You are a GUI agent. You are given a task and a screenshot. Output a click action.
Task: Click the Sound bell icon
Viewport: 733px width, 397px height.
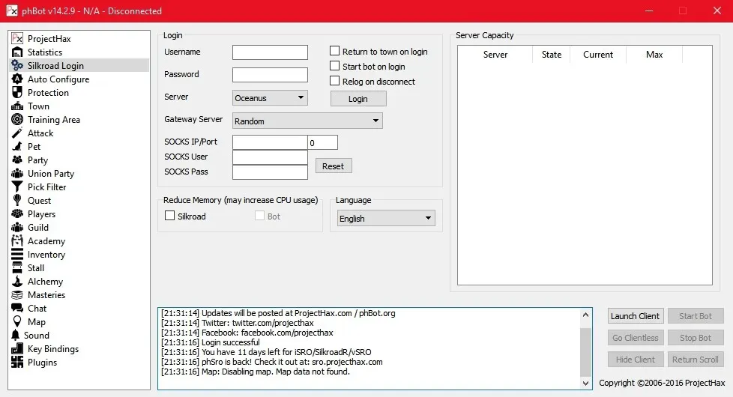16,336
